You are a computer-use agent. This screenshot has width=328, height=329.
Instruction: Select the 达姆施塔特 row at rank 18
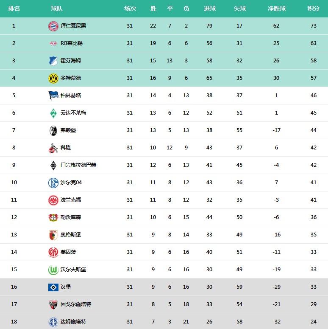click(164, 321)
